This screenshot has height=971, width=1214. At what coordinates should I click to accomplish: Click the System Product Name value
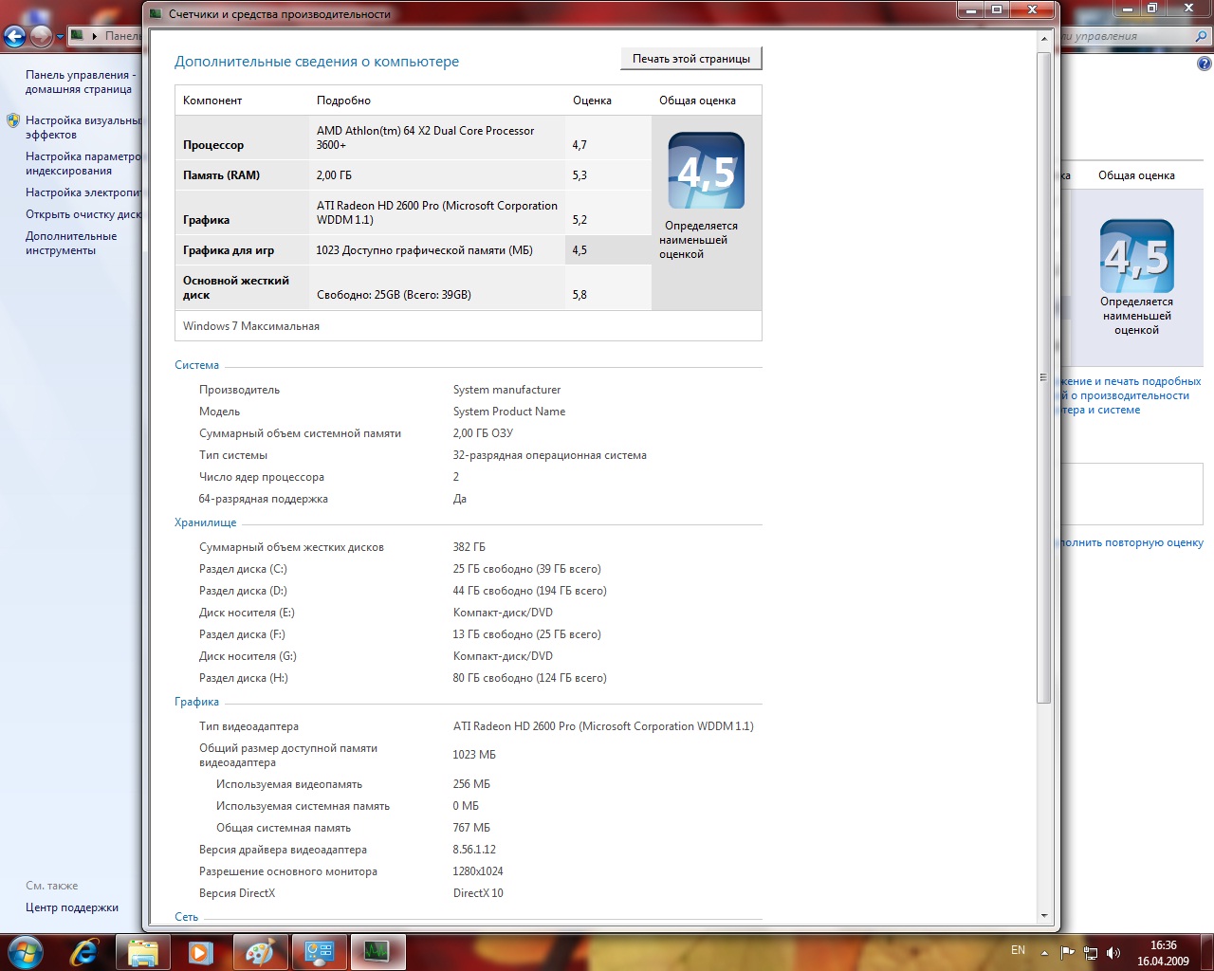point(509,412)
